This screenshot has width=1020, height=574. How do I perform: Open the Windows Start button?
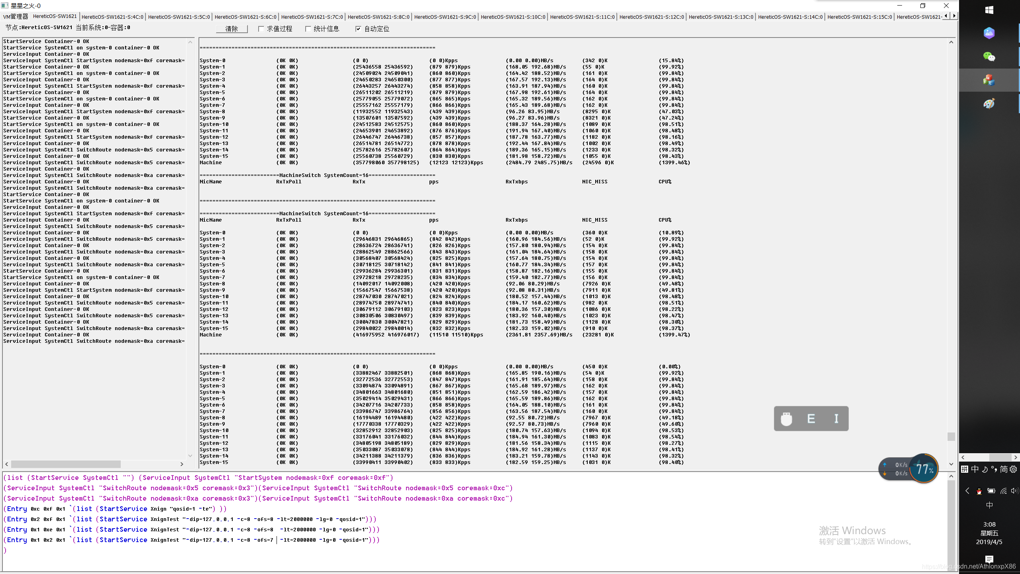tap(989, 10)
